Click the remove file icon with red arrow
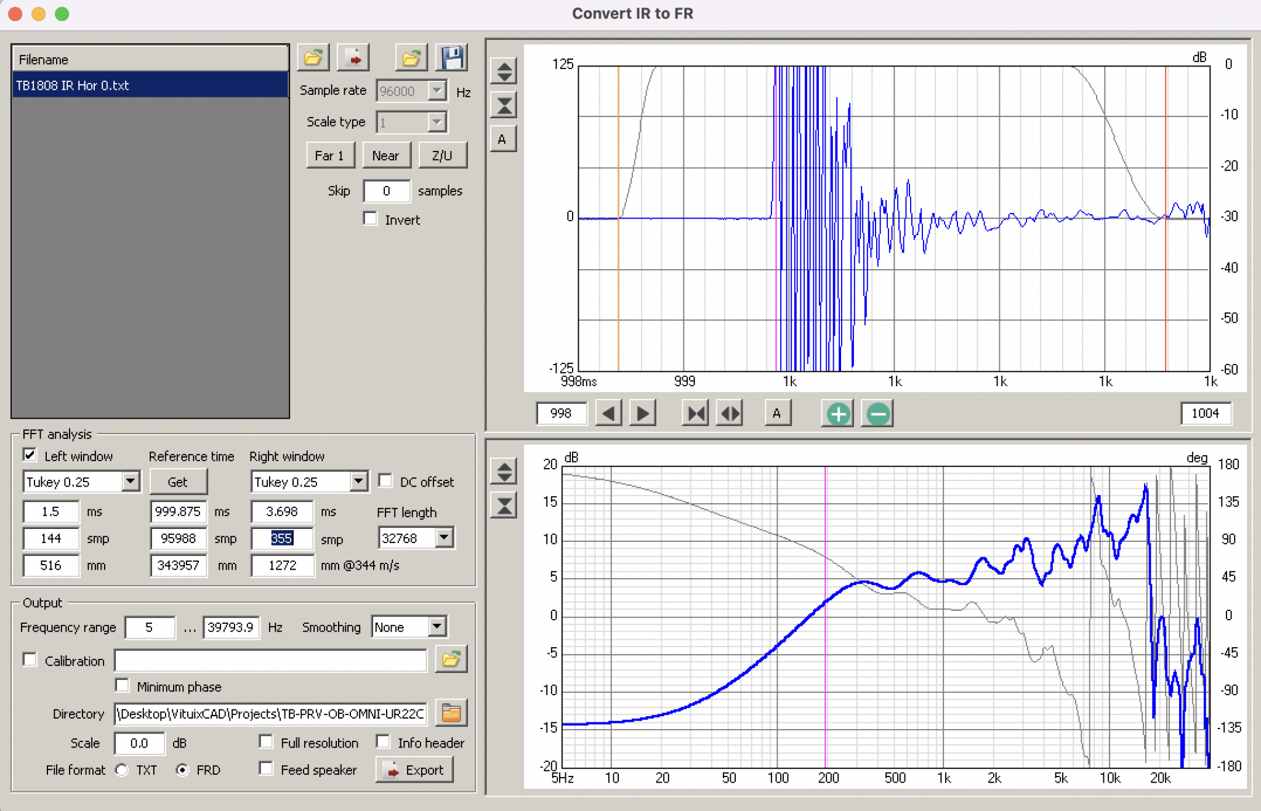1261x811 pixels. point(353,58)
